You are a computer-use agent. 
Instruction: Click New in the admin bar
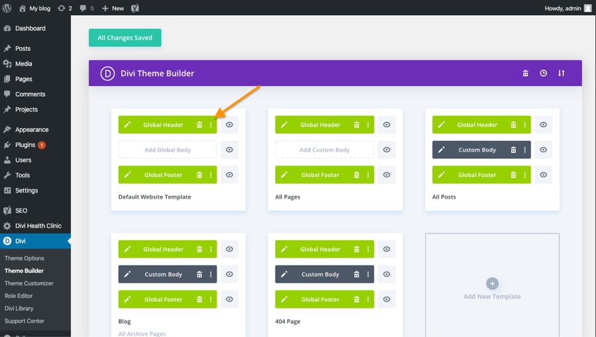(x=113, y=8)
